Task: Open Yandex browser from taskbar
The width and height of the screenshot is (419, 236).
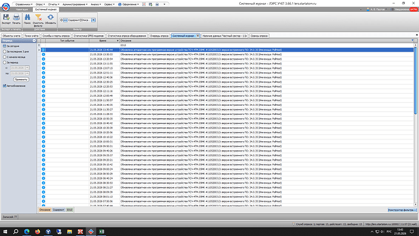Action: pyautogui.click(x=48, y=232)
